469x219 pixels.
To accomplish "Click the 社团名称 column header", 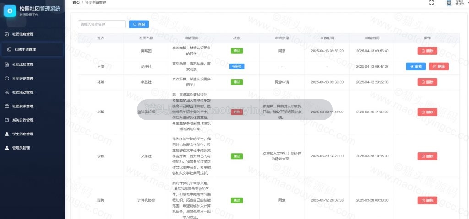I will pos(146,38).
